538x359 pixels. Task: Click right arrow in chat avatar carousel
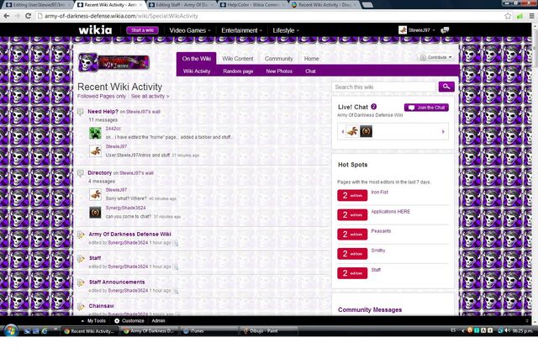443,131
